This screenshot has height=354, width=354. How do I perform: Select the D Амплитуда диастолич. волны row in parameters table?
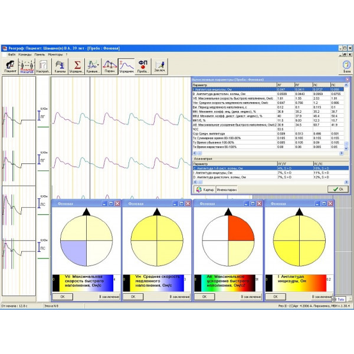pos(268,94)
